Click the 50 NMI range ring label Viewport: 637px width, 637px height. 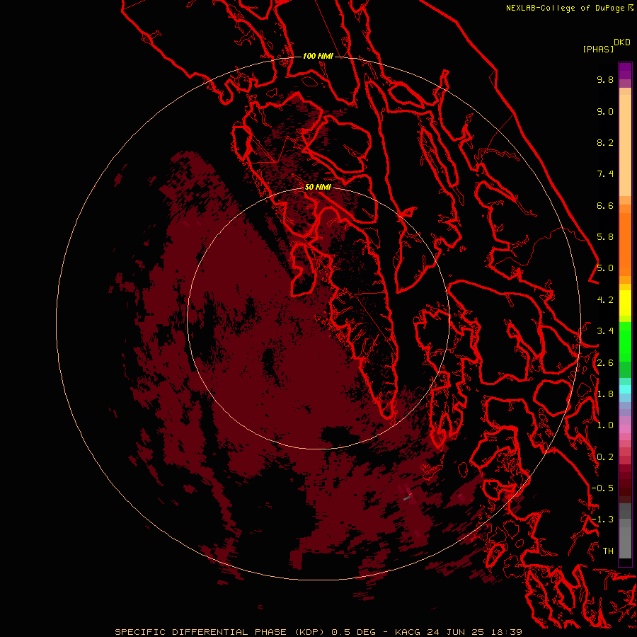tap(318, 187)
